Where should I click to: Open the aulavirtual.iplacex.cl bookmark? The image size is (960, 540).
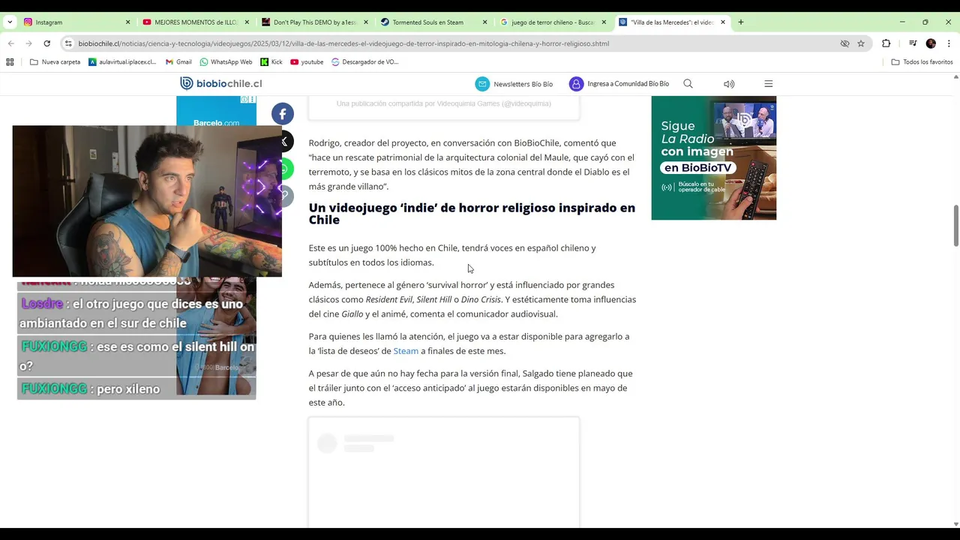coord(122,62)
